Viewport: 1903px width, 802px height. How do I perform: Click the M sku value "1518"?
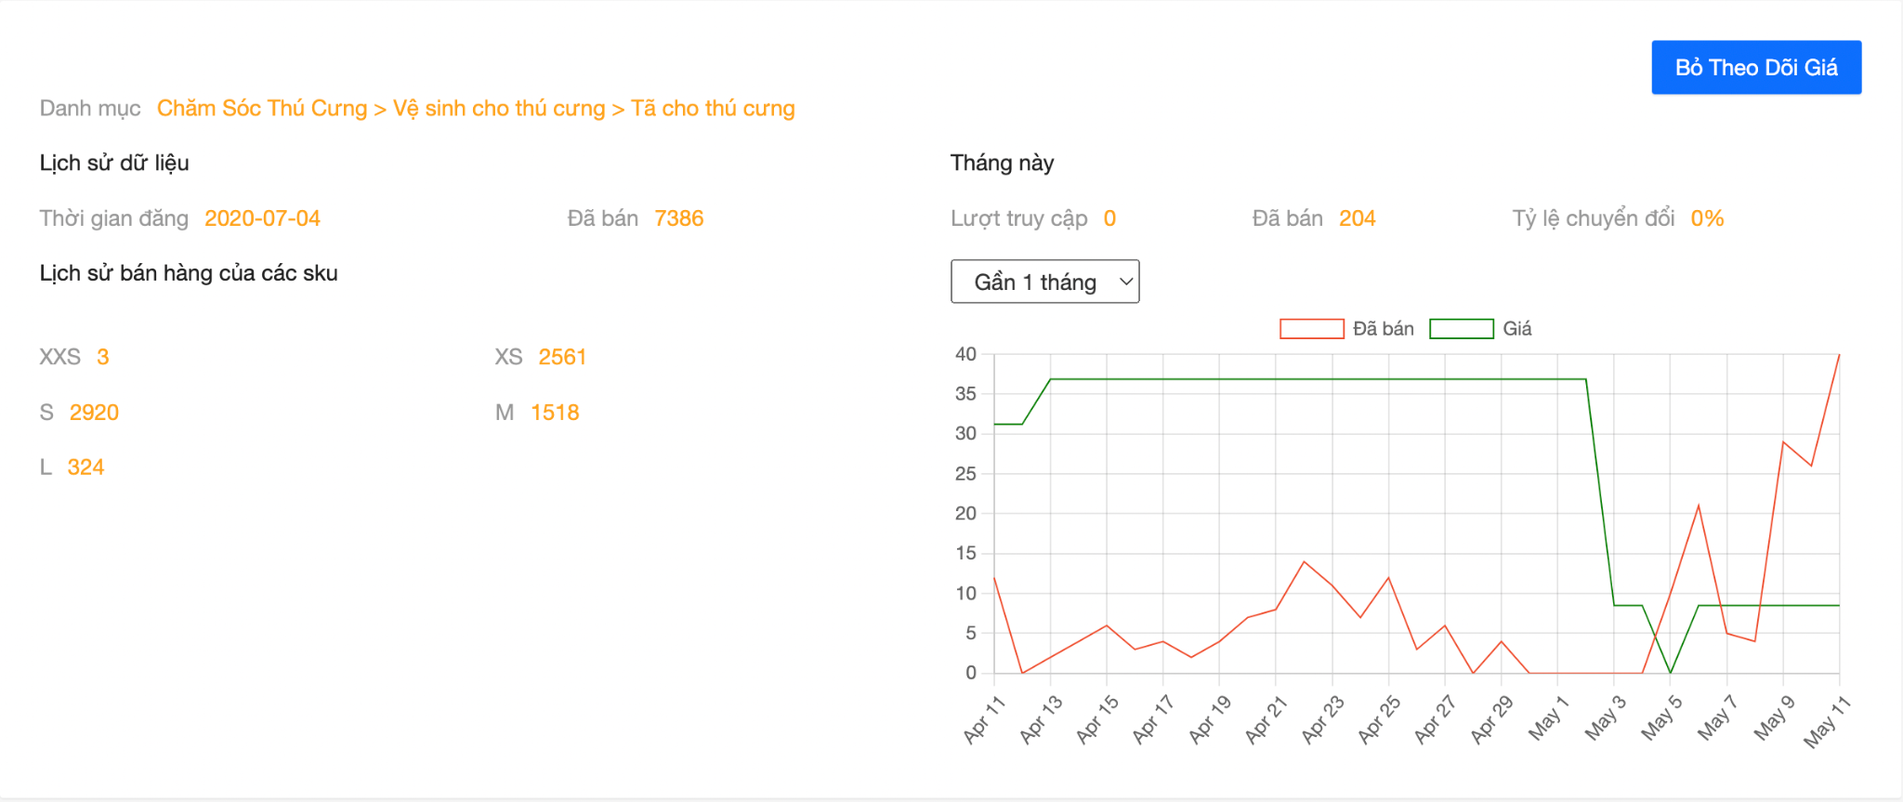(554, 412)
